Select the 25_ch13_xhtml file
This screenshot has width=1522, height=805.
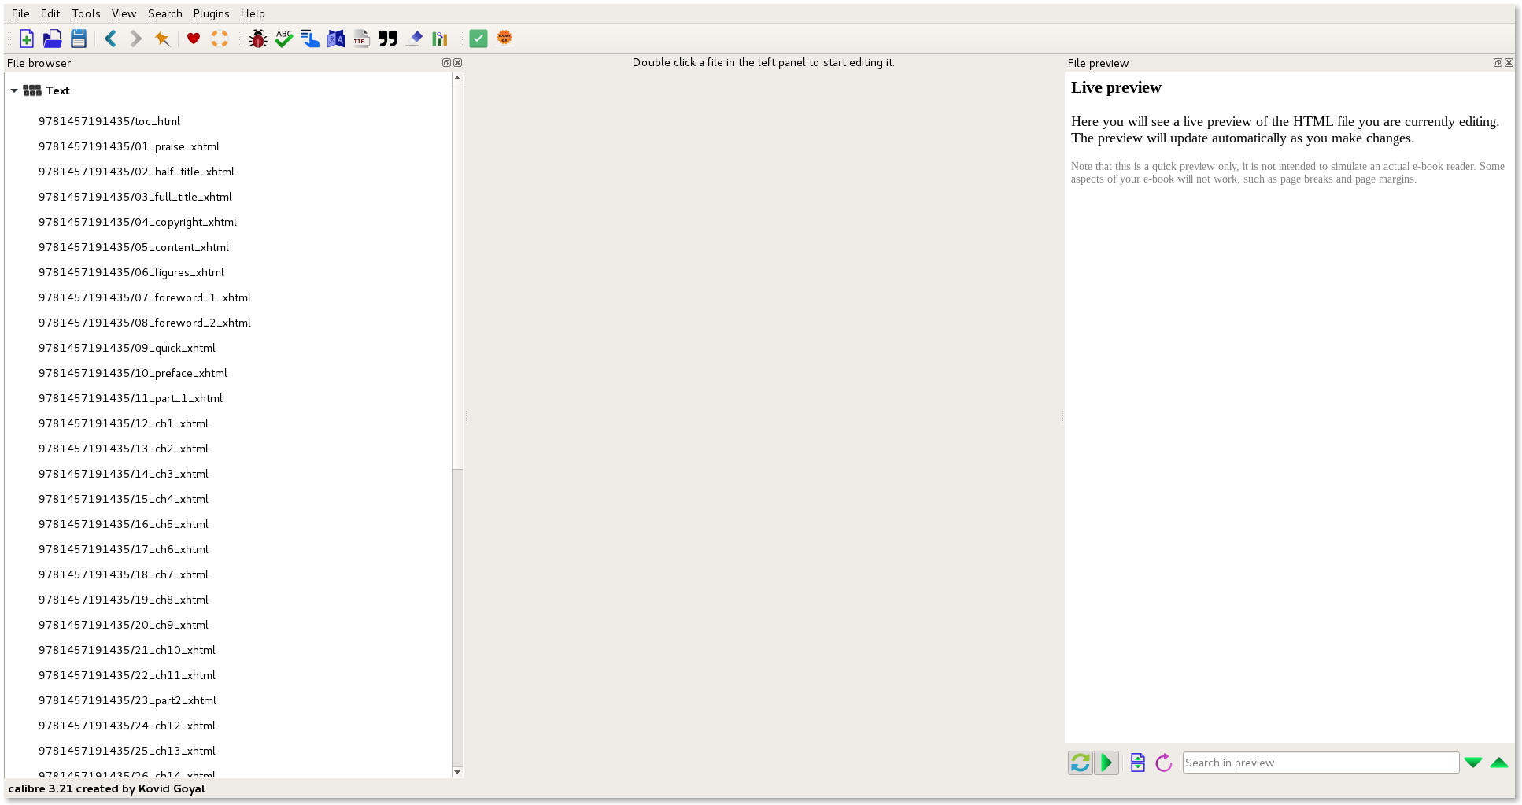(127, 751)
